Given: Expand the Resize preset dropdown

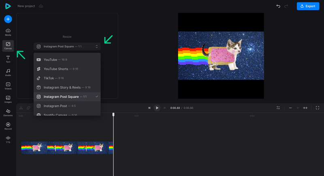Looking at the screenshot, I should [67, 47].
